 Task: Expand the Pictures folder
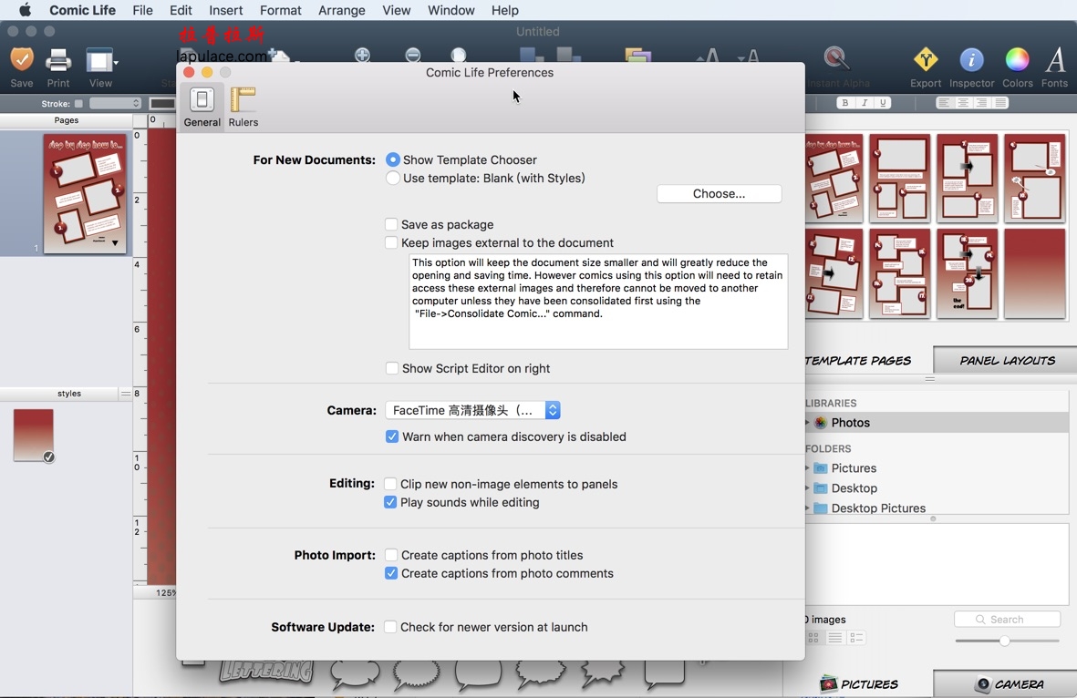coord(807,468)
